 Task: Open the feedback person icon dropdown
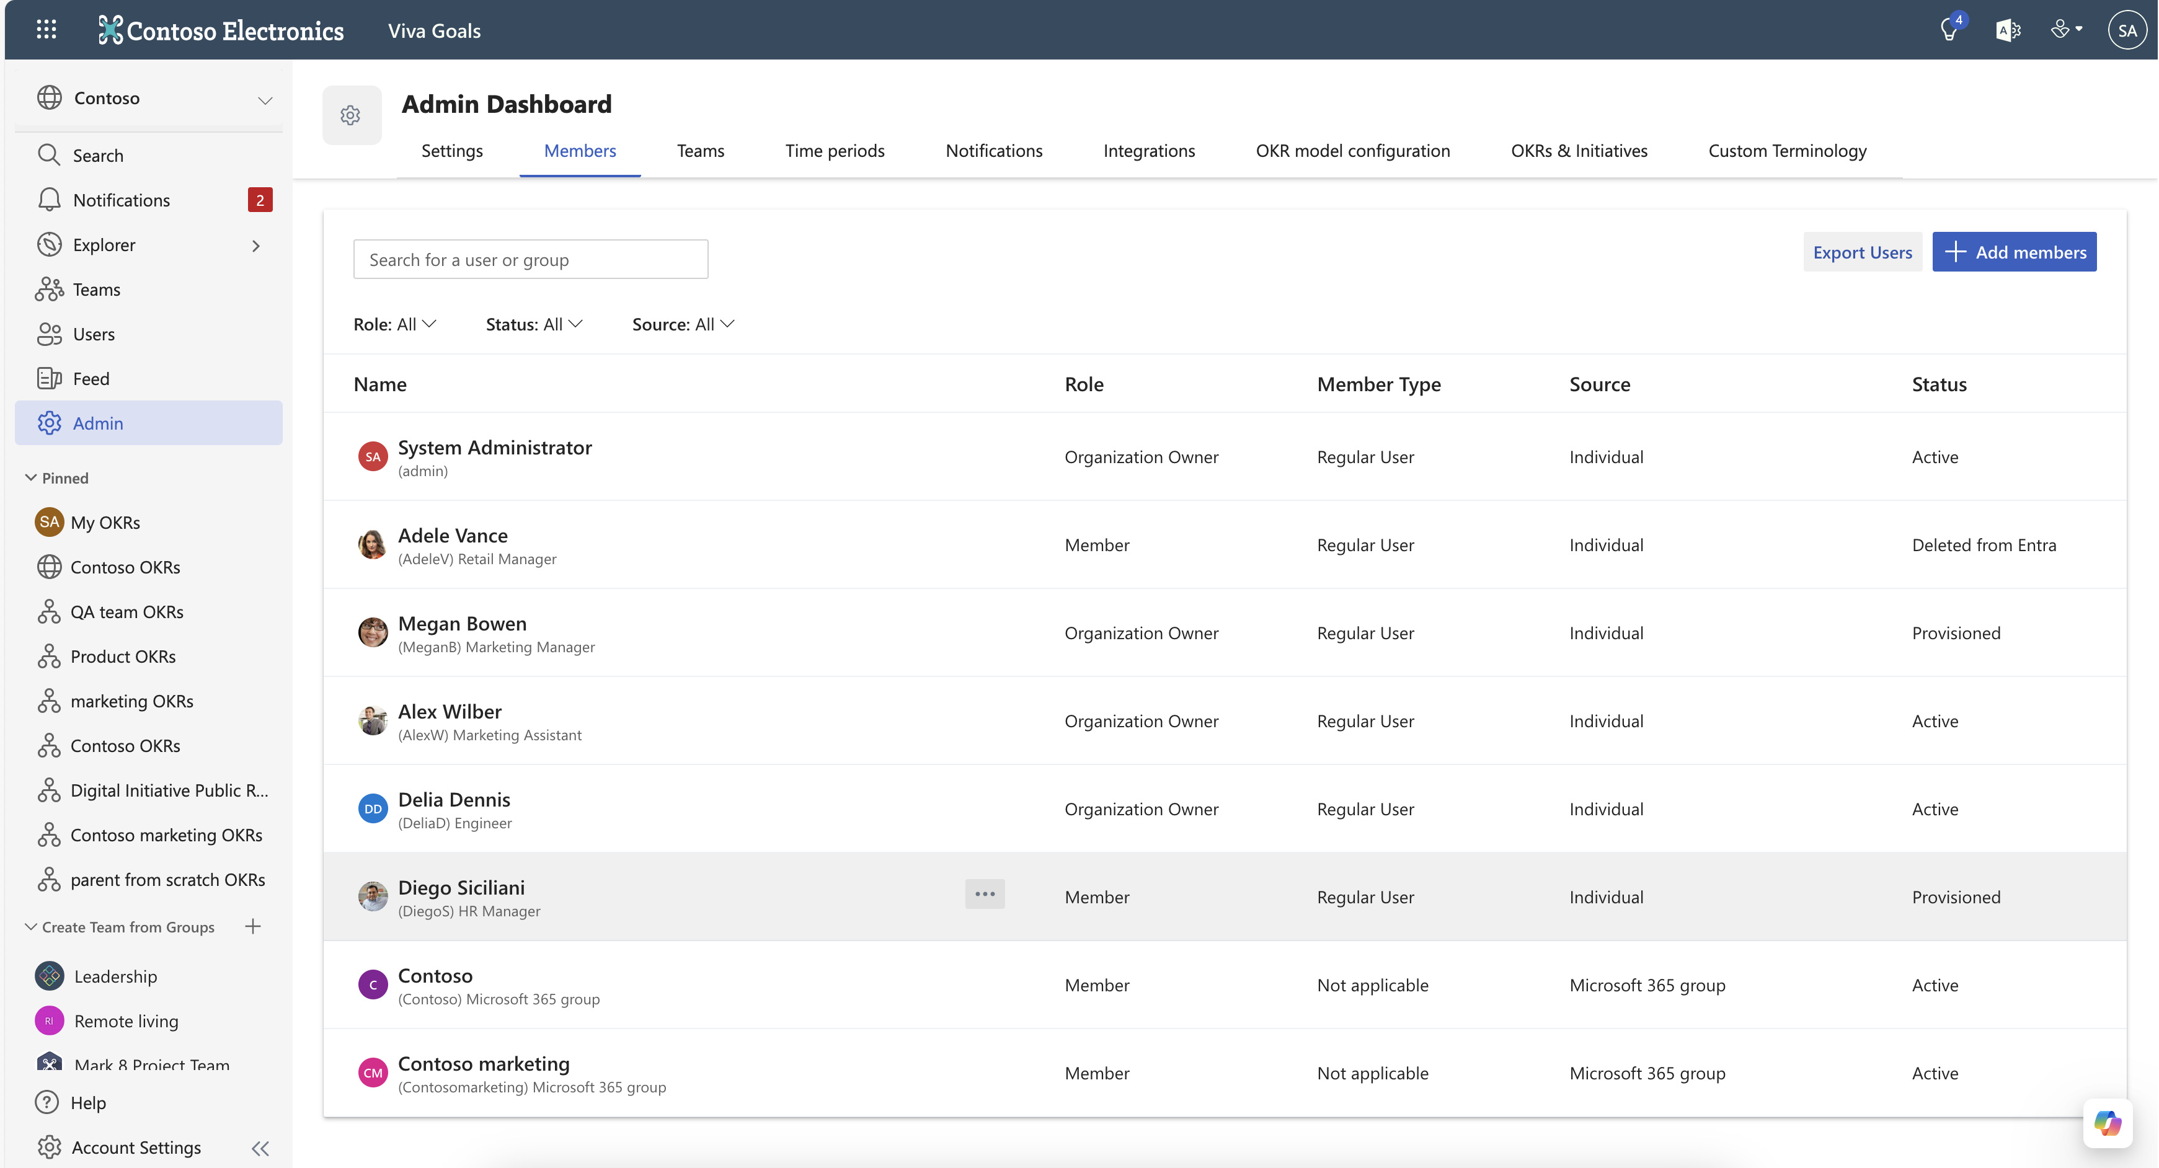point(2066,30)
